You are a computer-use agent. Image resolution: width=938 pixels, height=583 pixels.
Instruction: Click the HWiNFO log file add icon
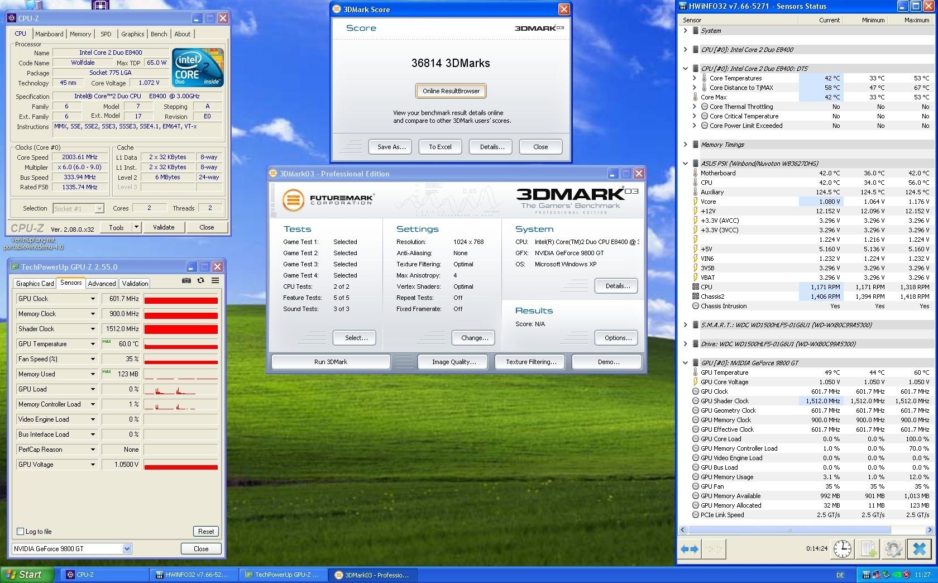point(868,549)
